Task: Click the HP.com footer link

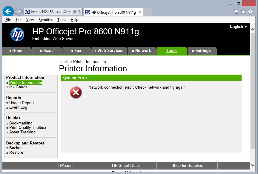Action: tap(65, 165)
